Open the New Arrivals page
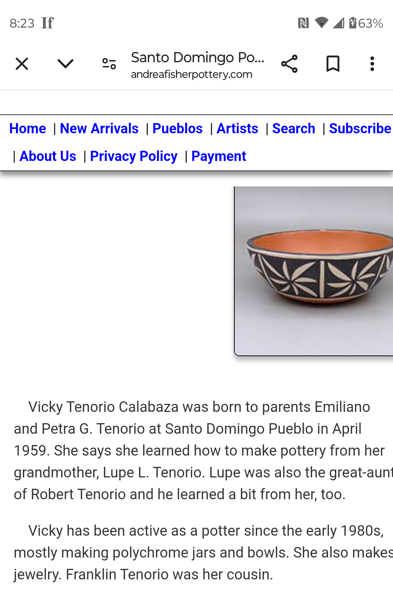 point(99,129)
